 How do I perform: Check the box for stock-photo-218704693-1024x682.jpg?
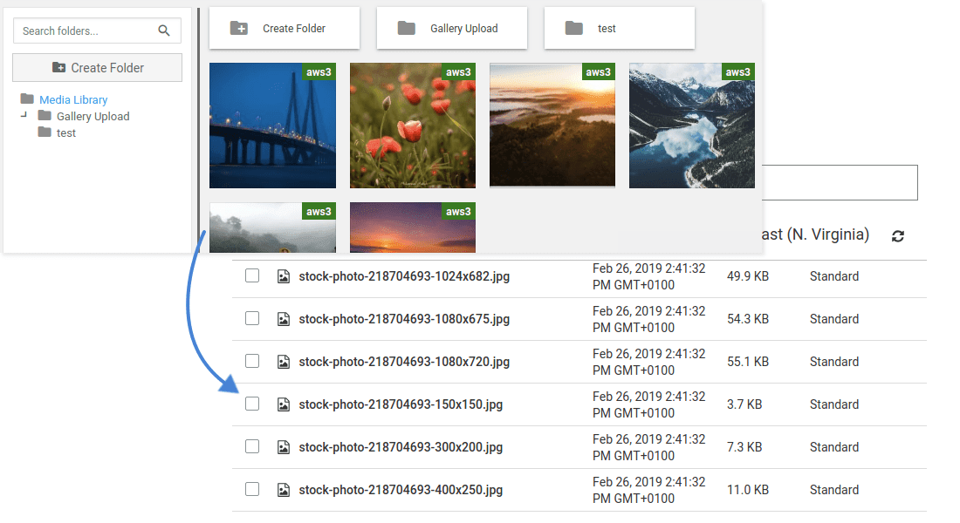click(252, 275)
